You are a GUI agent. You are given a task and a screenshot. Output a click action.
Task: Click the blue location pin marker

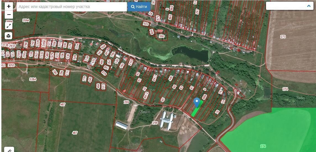197,102
